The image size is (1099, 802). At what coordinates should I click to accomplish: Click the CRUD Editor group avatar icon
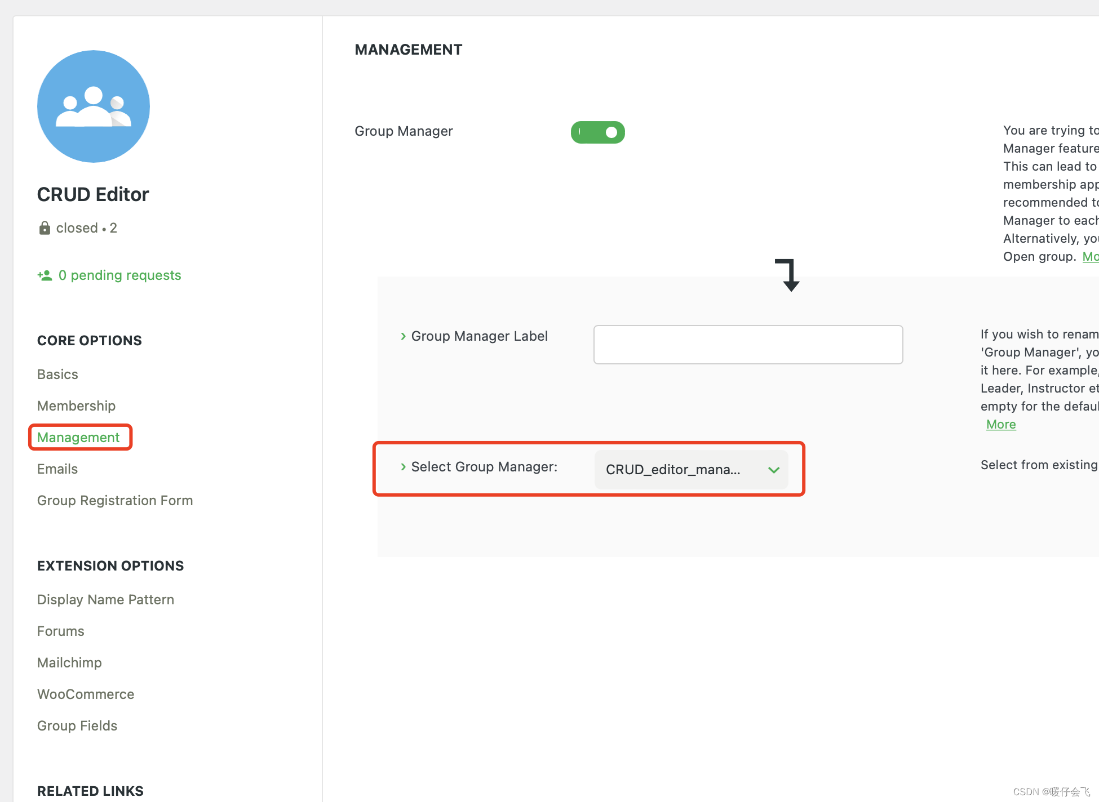(x=94, y=106)
